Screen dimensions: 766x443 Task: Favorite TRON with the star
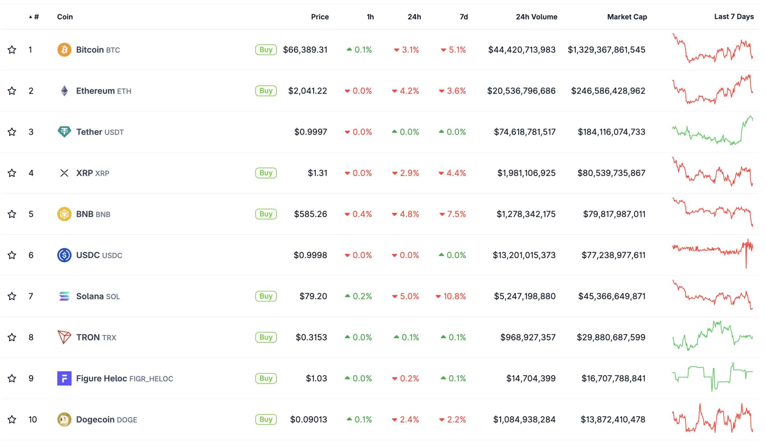(12, 338)
